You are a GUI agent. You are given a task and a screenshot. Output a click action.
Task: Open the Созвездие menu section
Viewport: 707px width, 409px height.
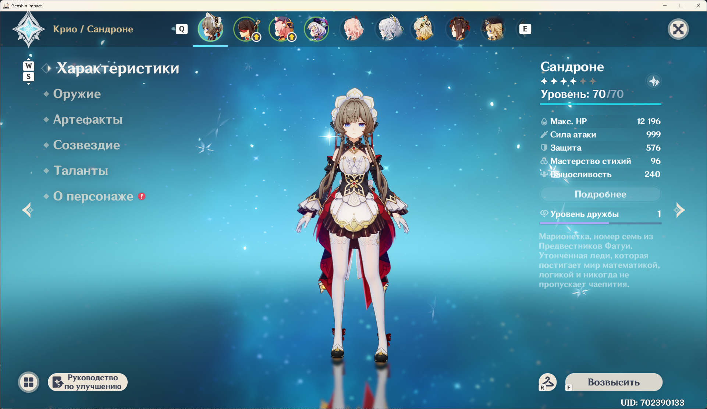pos(86,145)
